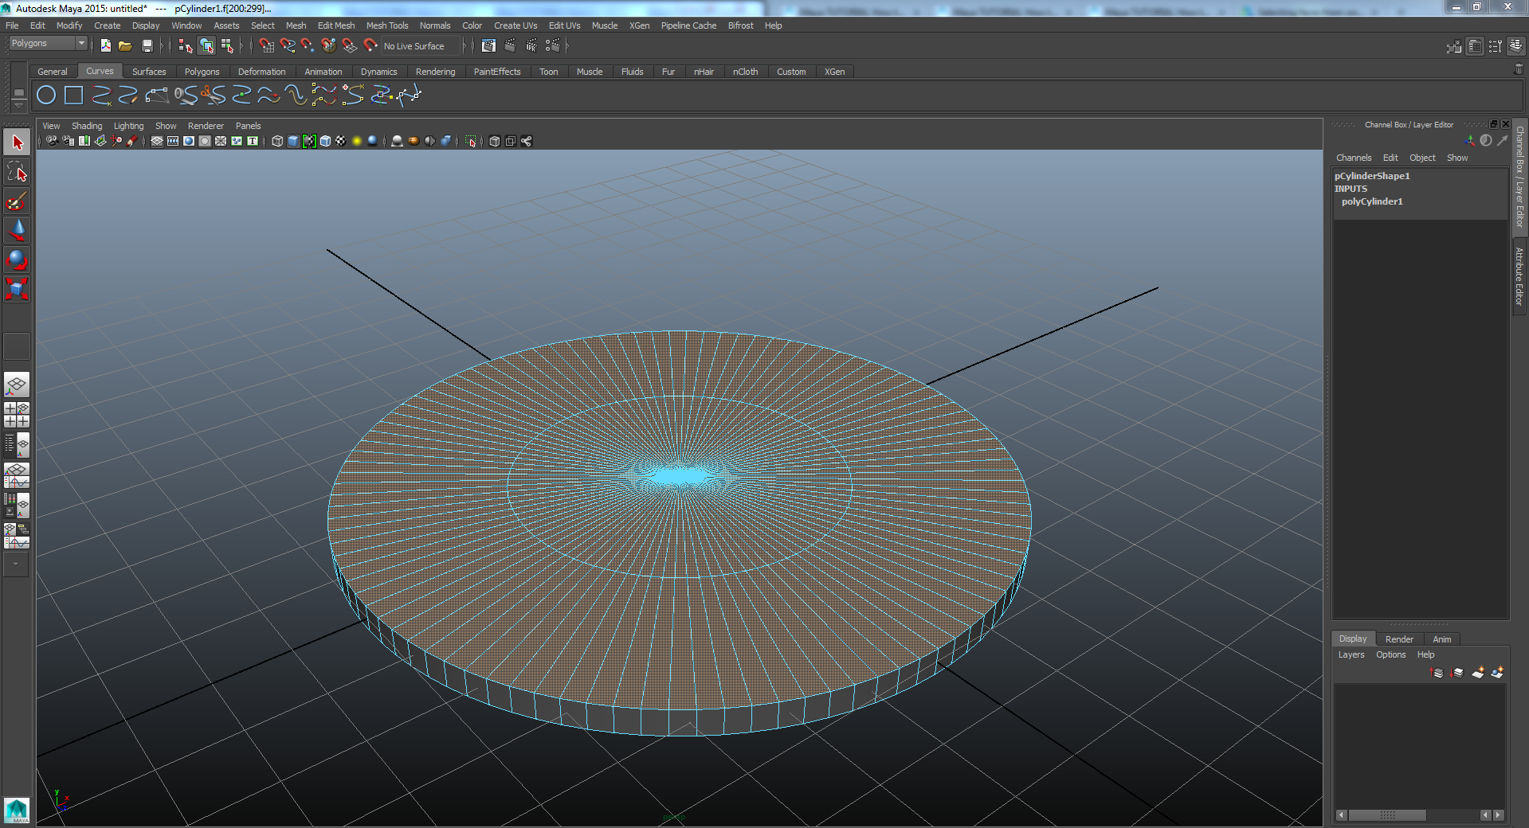
Task: Save the scene using the save icon
Action: pos(147,45)
